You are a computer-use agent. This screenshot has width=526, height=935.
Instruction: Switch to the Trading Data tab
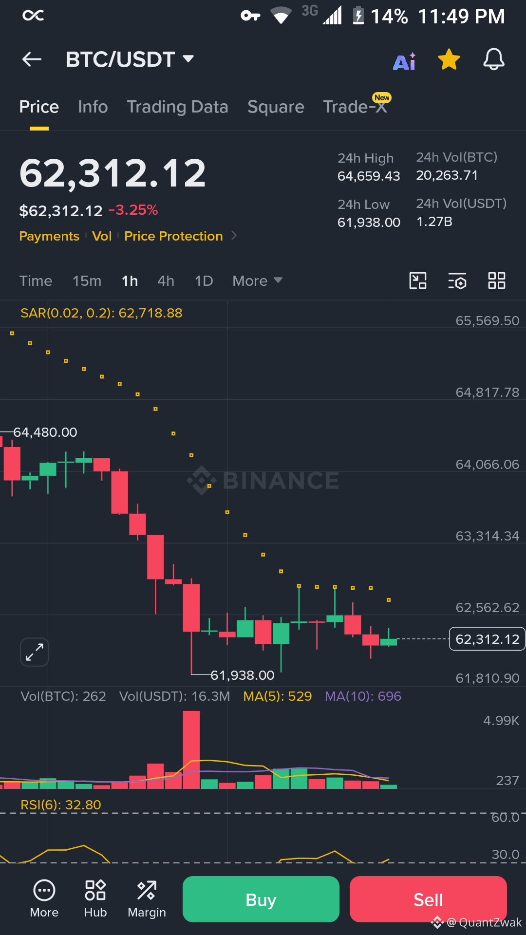[177, 107]
